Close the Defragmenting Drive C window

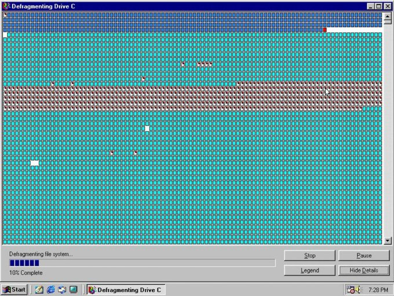coord(388,6)
